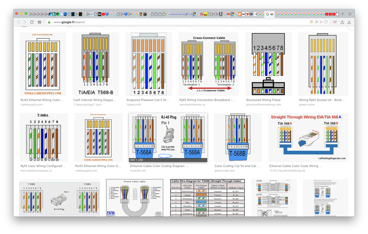Open the speed dial grid icon
This screenshot has width=368, height=234.
pyautogui.click(x=39, y=22)
